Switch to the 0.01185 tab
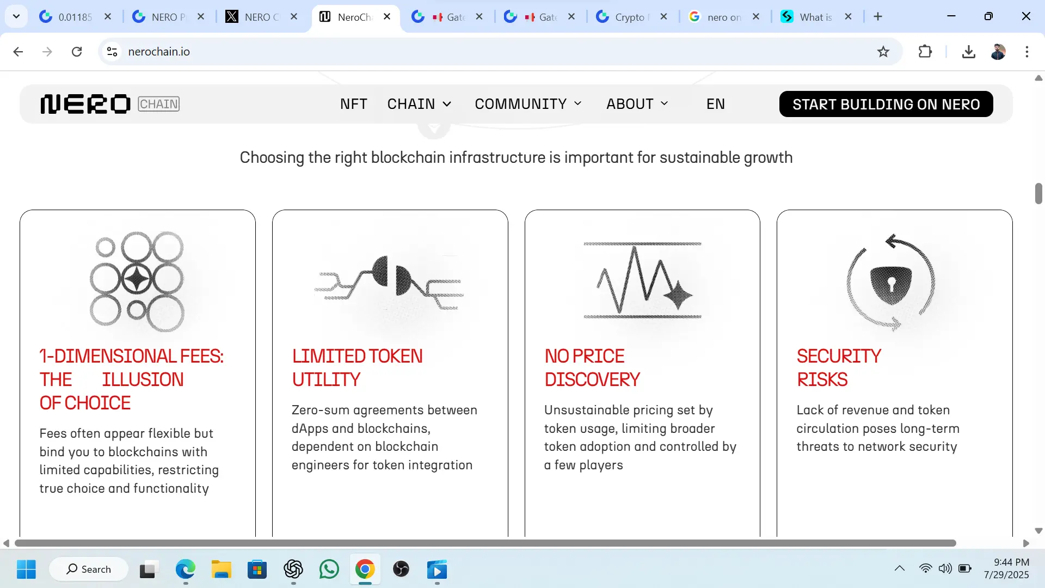Viewport: 1045px width, 588px height. [x=75, y=17]
